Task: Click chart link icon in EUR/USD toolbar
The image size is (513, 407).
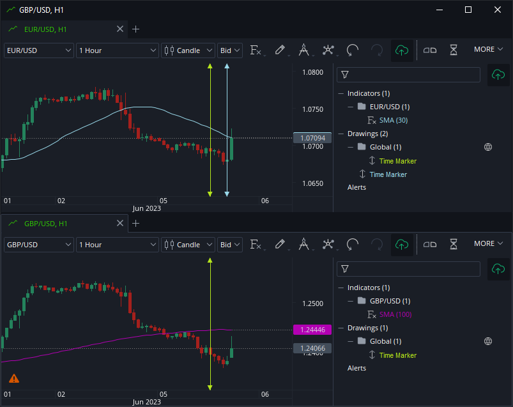Action: point(429,50)
